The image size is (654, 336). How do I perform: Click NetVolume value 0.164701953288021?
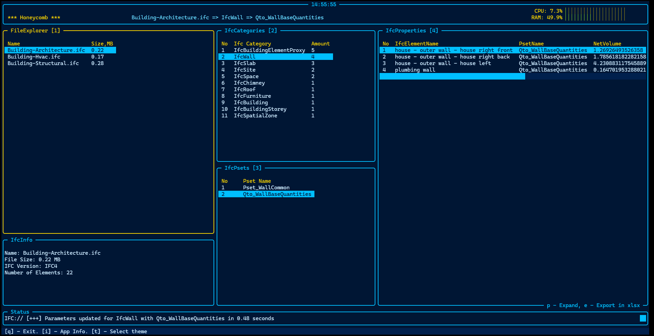620,70
